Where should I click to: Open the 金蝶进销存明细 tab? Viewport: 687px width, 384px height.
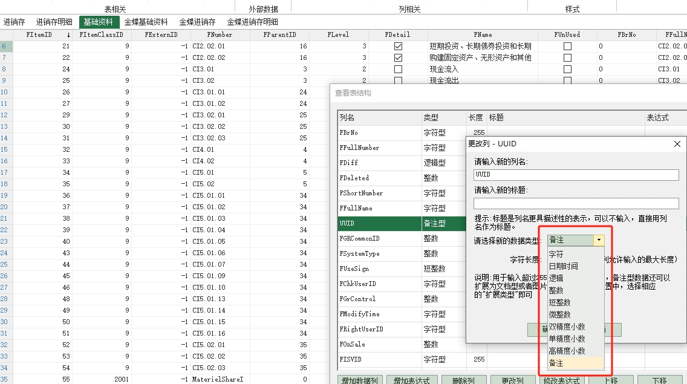(253, 22)
